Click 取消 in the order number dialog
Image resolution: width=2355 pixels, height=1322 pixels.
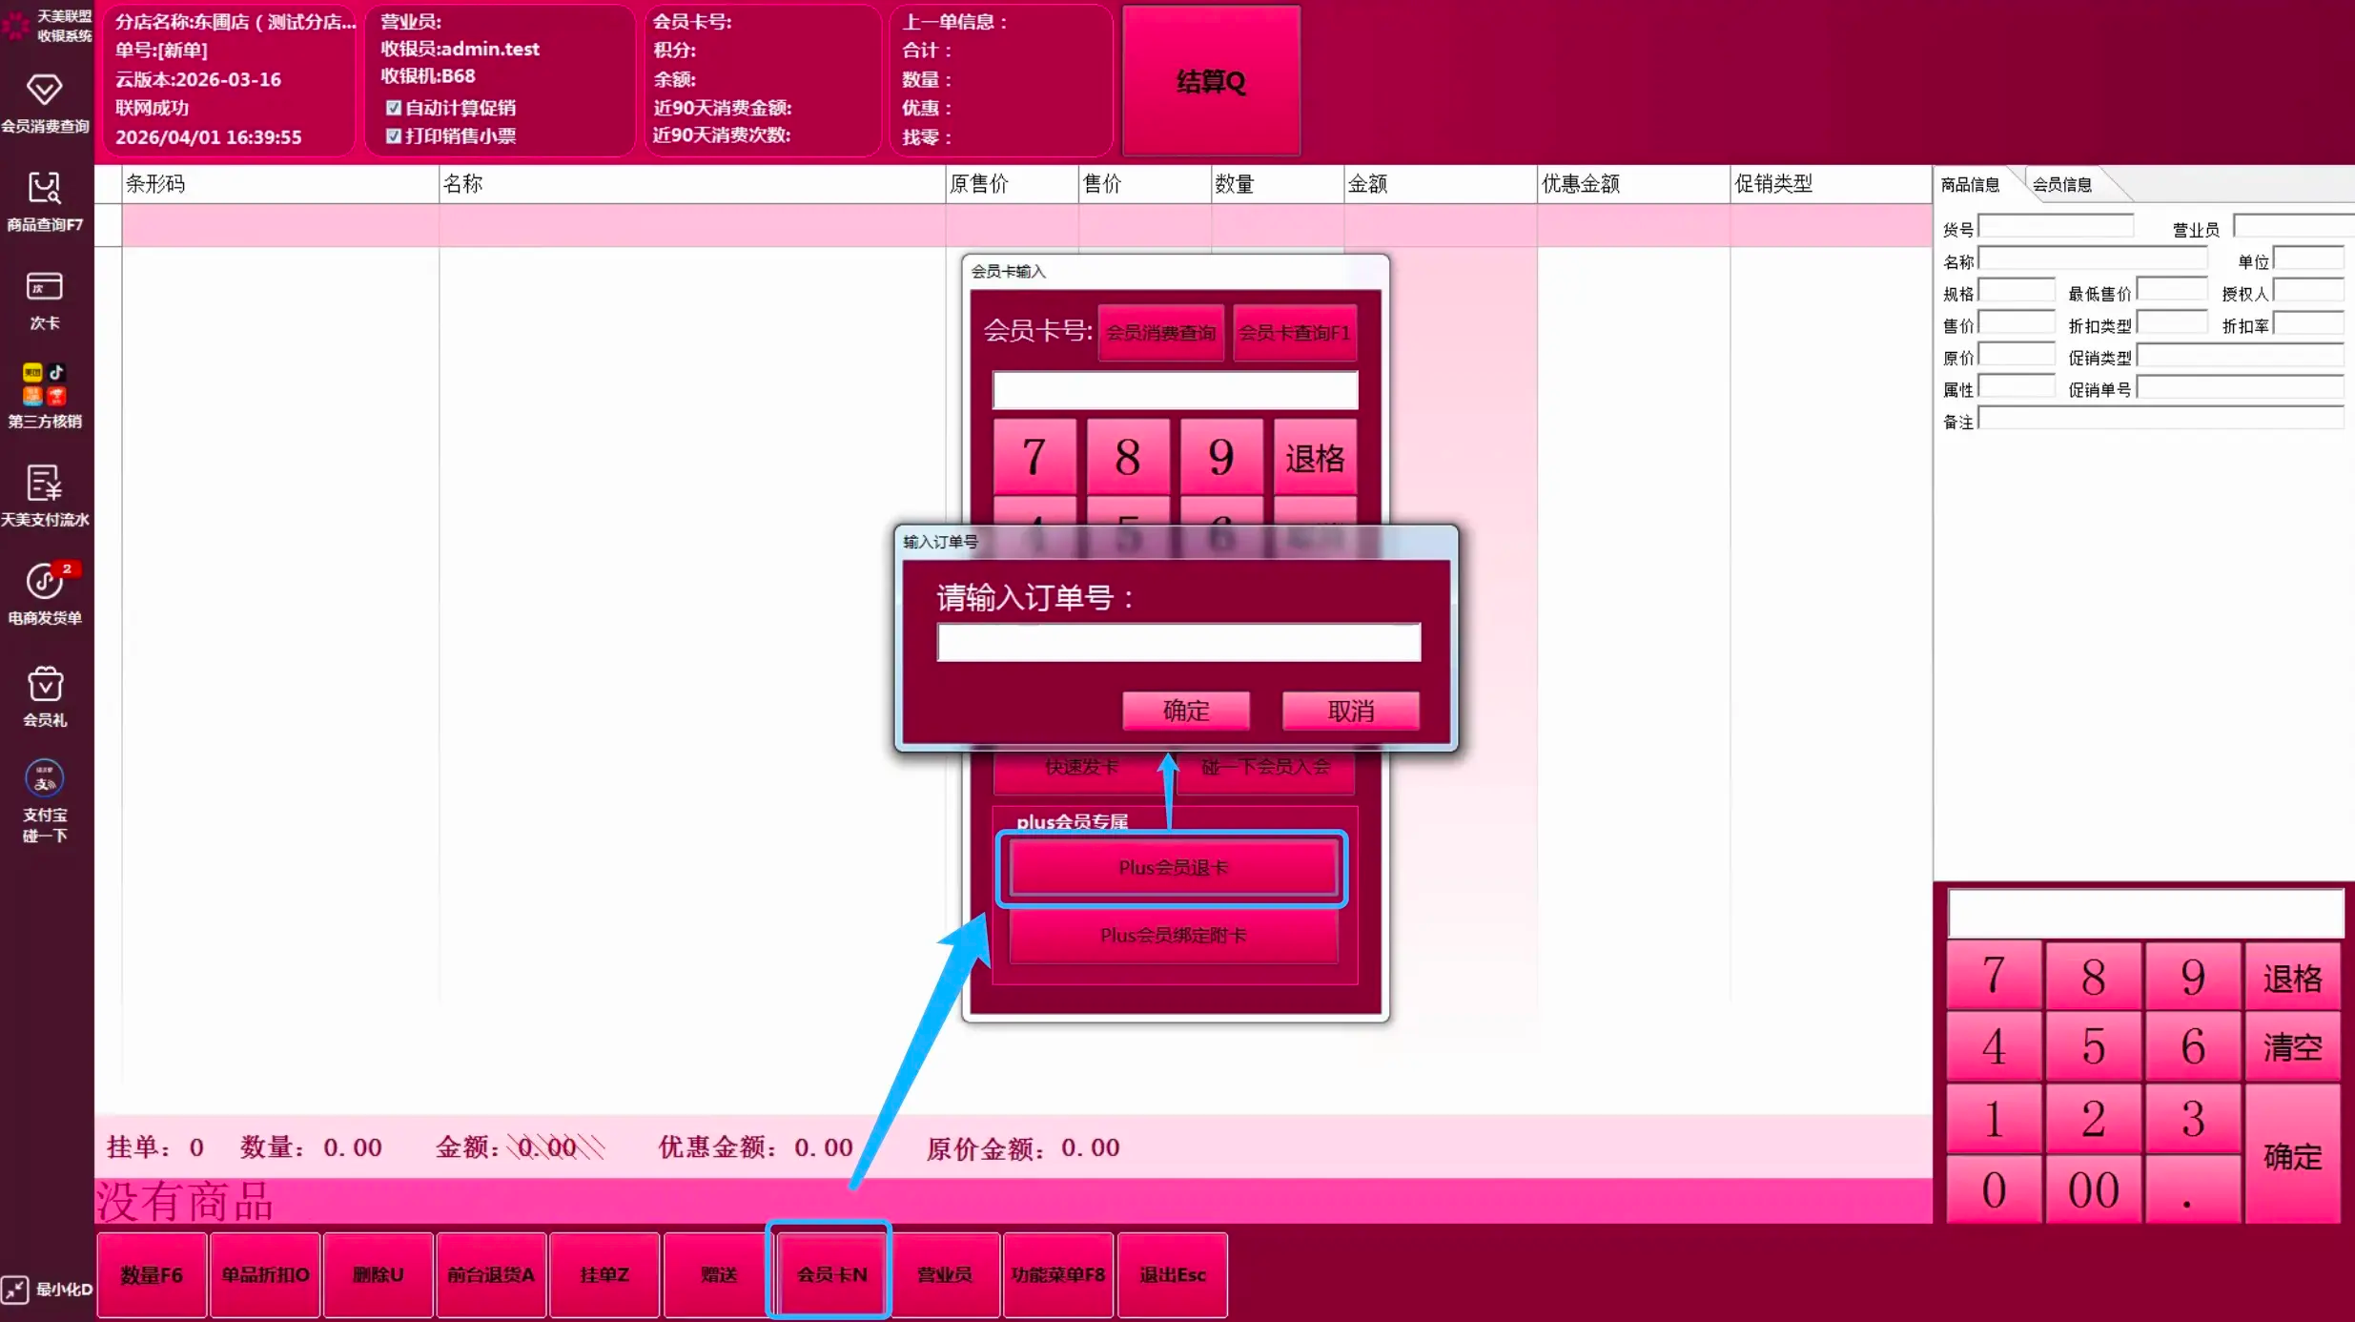1350,711
